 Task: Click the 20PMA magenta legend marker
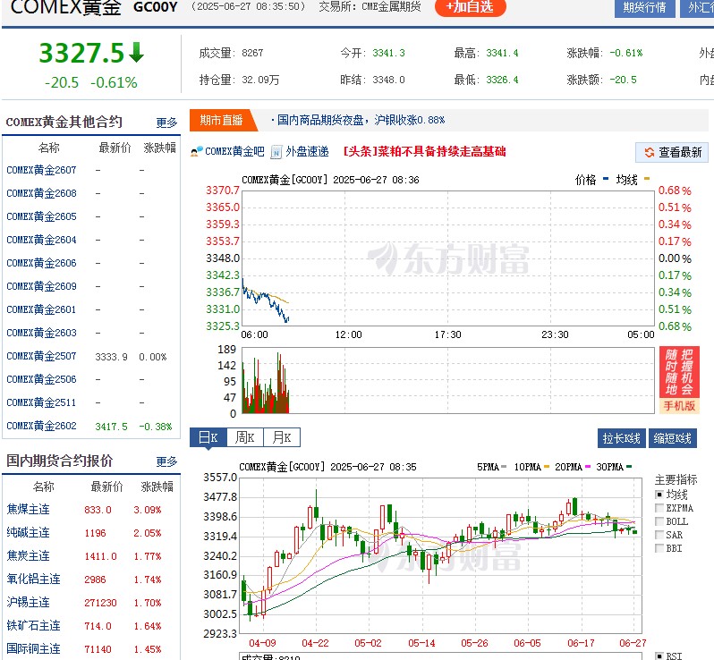588,467
